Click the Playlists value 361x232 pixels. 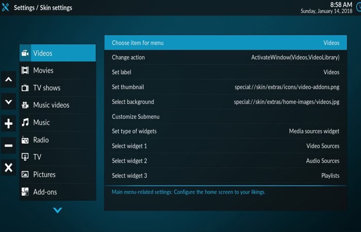tap(330, 176)
